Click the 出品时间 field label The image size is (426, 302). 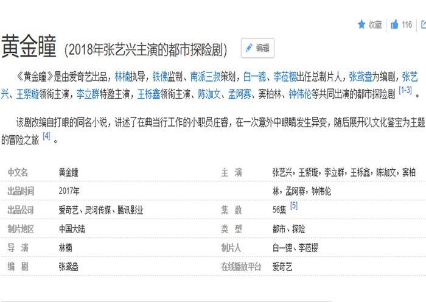tap(21, 191)
